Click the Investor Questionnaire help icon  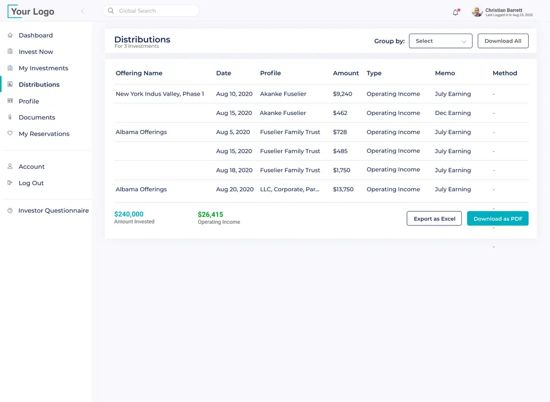tap(10, 210)
